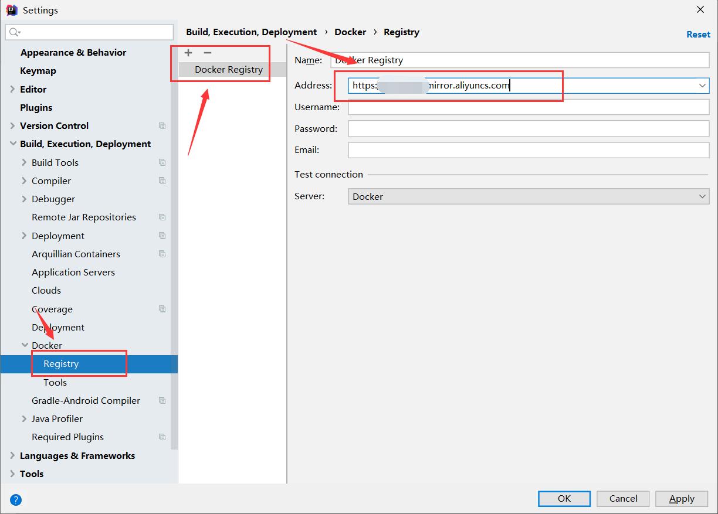Image resolution: width=718 pixels, height=514 pixels.
Task: Expand the Languages & Frameworks section
Action: pyautogui.click(x=13, y=455)
